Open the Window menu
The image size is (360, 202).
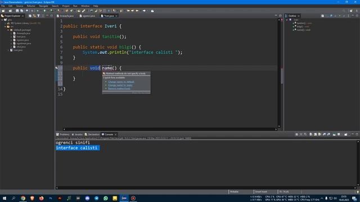tap(85, 6)
